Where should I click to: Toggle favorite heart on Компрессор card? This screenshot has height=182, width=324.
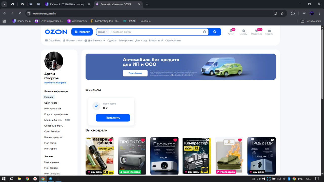[x=208, y=140]
